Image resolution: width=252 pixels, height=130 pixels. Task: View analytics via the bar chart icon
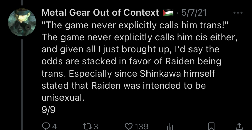pos(170,127)
